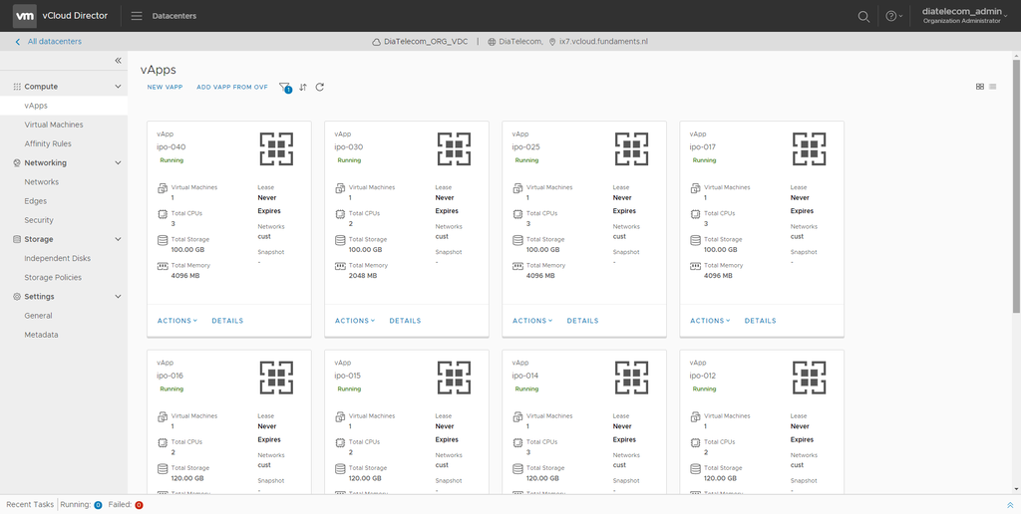Click Virtual Machines icon in ipo-040 card

tap(163, 188)
